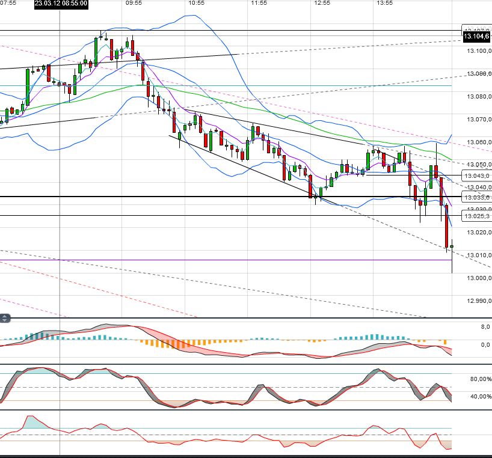
Task: Click the 13.060,0 price axis label
Action: (479, 142)
